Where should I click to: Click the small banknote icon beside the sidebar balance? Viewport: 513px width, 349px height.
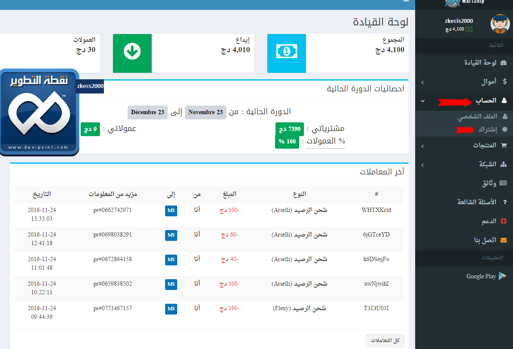click(469, 29)
